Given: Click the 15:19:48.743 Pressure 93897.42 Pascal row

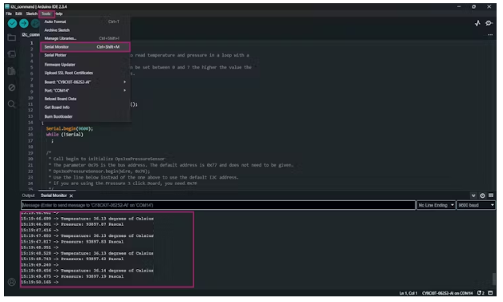Looking at the screenshot, I should click(x=72, y=259).
